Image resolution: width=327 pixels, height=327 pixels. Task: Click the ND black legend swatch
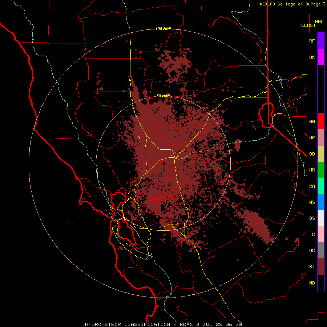point(321,283)
